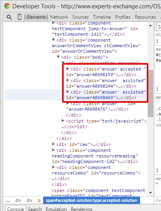Expand the div id="caw" node
This screenshot has width=161, height=211.
pyautogui.click(x=53, y=144)
